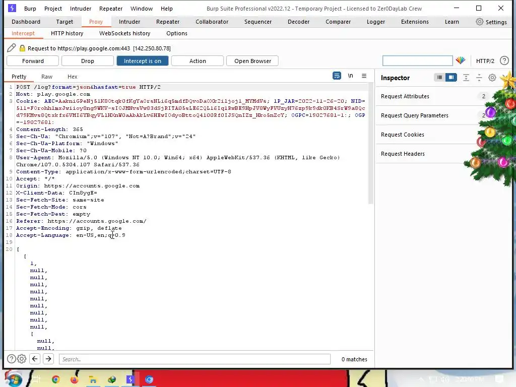
Task: Switch to the Dashboard tab
Action: tap(26, 22)
